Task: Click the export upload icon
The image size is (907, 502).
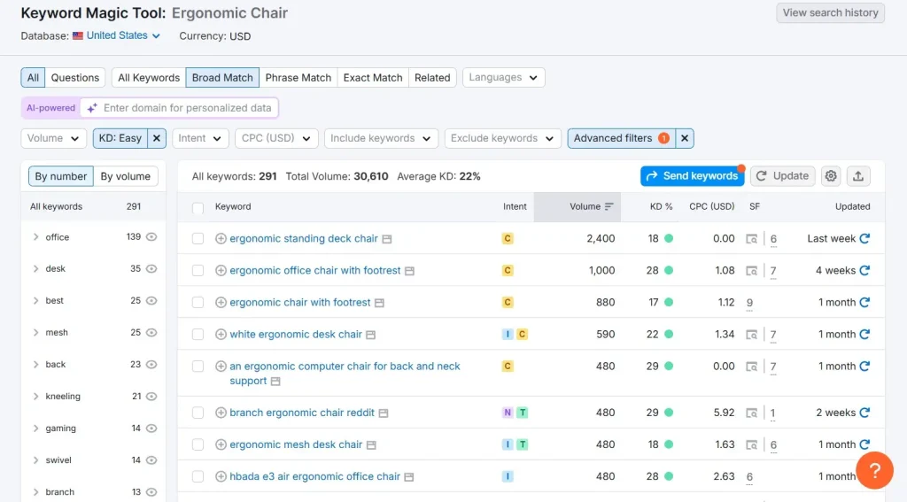Action: coord(857,176)
